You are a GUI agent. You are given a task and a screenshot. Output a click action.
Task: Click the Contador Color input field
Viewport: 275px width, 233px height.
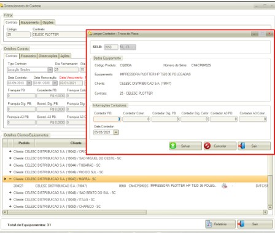pyautogui.click(x=136, y=119)
